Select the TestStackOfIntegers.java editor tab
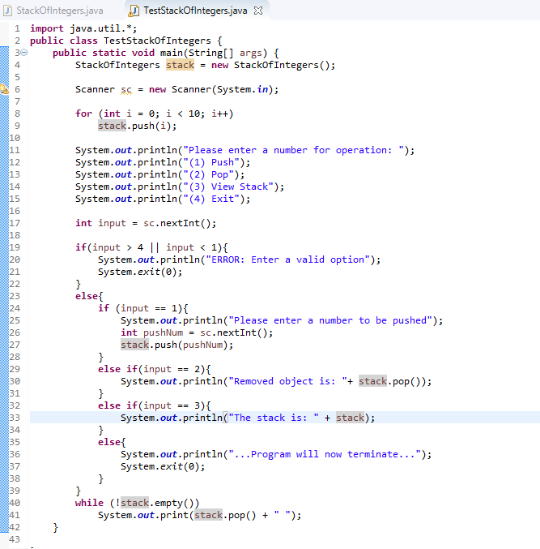 195,11
